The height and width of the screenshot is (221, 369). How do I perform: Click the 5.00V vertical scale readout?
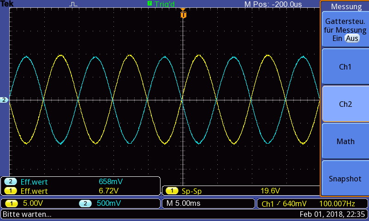tap(33, 203)
